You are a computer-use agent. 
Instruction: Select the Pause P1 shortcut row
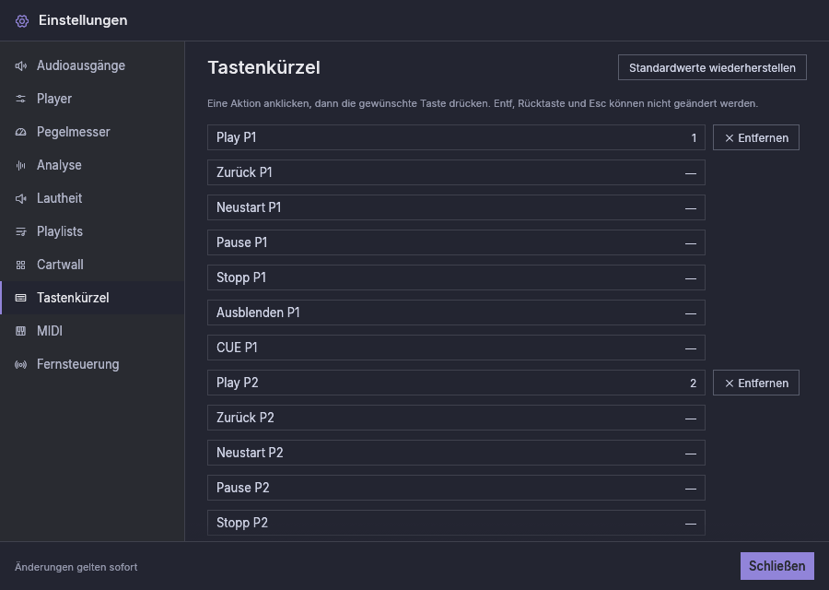(456, 242)
